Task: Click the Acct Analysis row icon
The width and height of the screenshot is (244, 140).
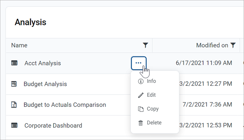Action: tap(14, 63)
